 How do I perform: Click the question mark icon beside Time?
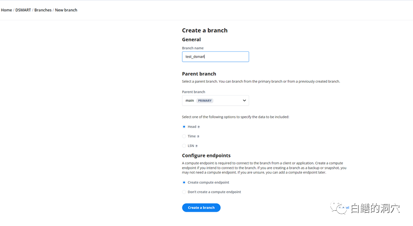pos(198,137)
